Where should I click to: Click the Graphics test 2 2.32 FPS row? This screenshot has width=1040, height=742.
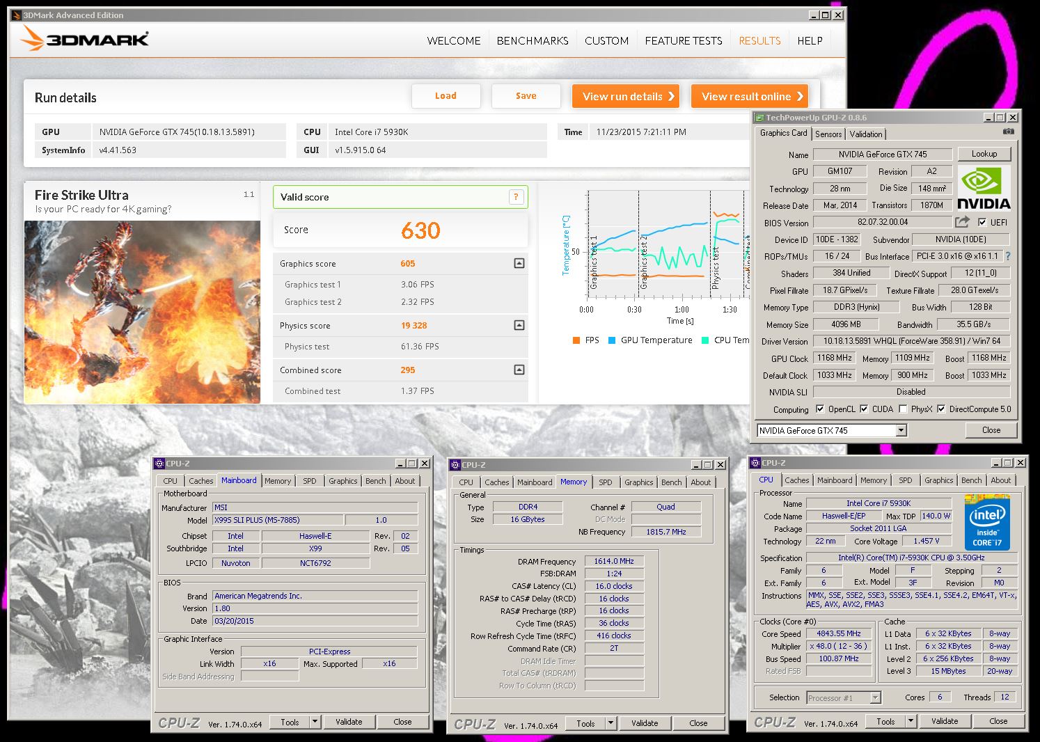pos(400,302)
